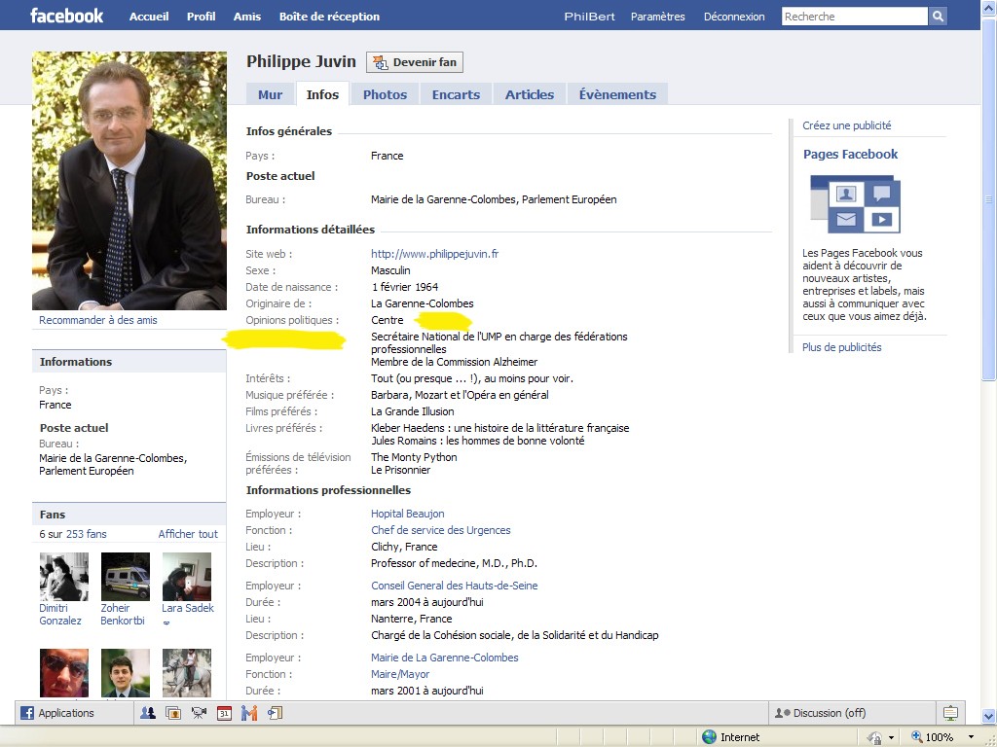Image resolution: width=997 pixels, height=747 pixels.
Task: Click the notifications icon beside Discussion
Action: [950, 713]
